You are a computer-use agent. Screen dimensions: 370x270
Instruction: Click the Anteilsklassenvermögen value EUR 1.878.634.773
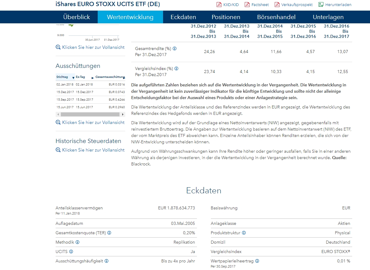coord(177,208)
